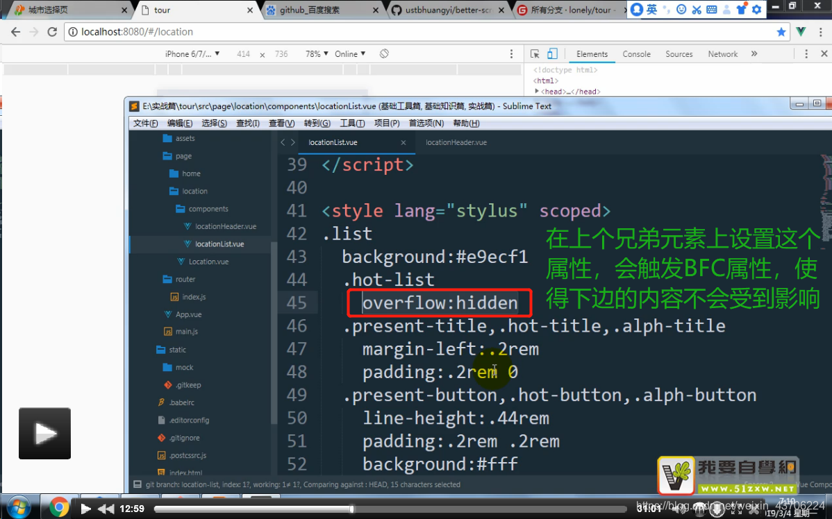Open Sublime 查看(V) menu
Screen dimensions: 832x519
point(281,123)
